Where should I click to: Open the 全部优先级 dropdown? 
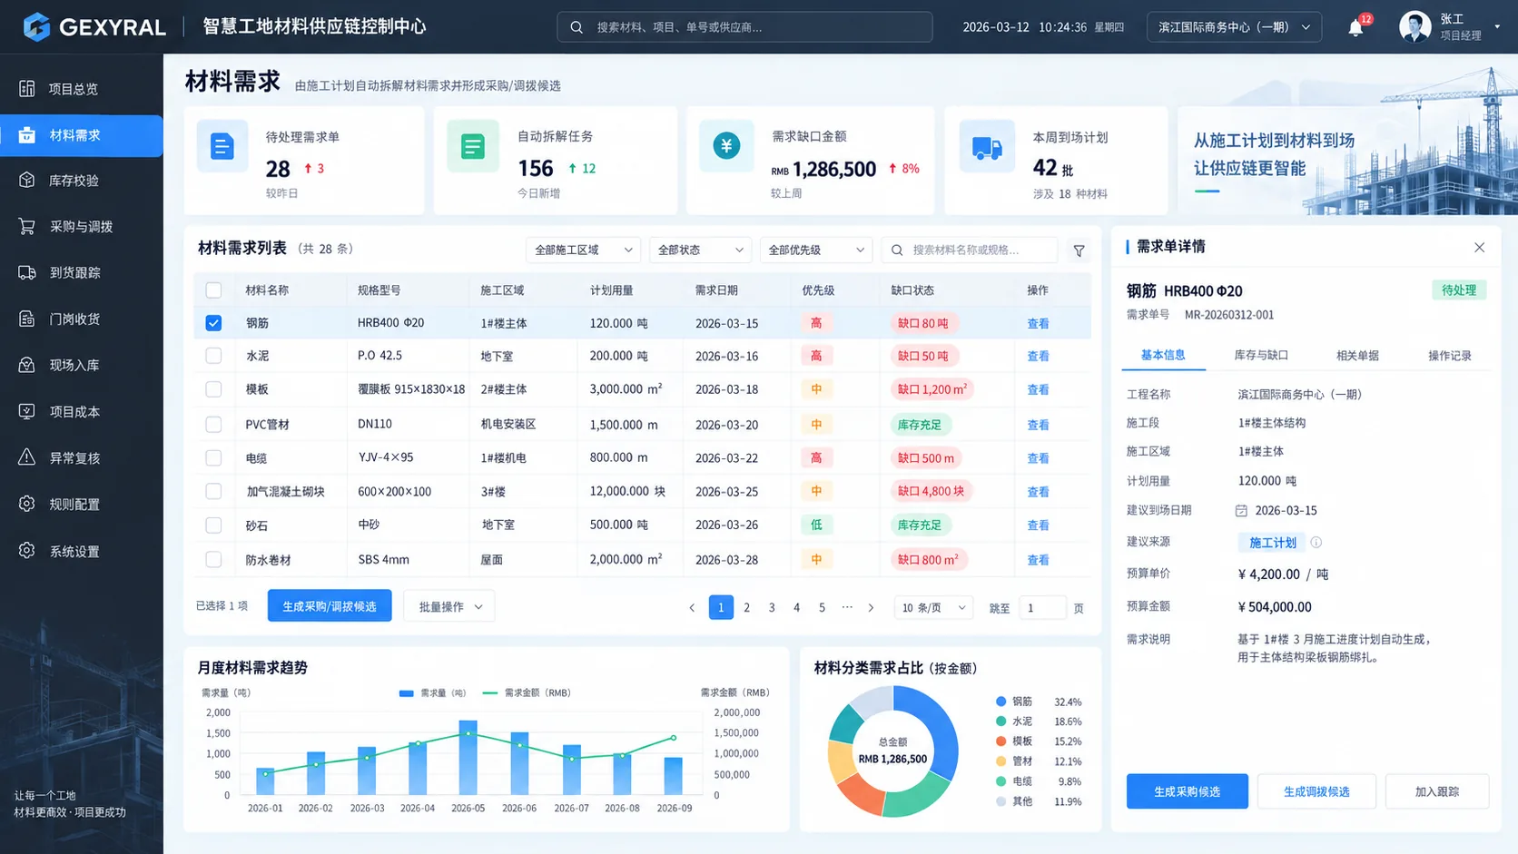pos(816,250)
